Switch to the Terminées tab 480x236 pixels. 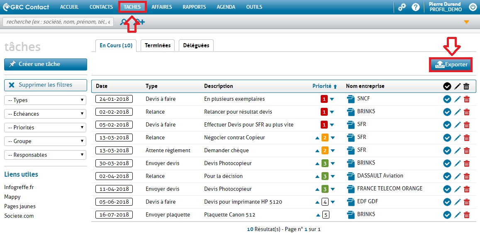click(158, 46)
